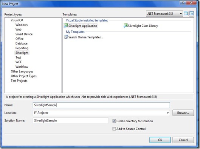Choose Office project type
200x149 pixels.
pos(20,39)
